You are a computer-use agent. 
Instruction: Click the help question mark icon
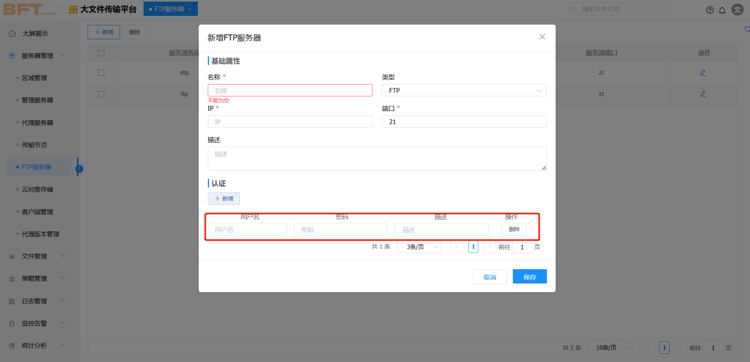point(710,10)
